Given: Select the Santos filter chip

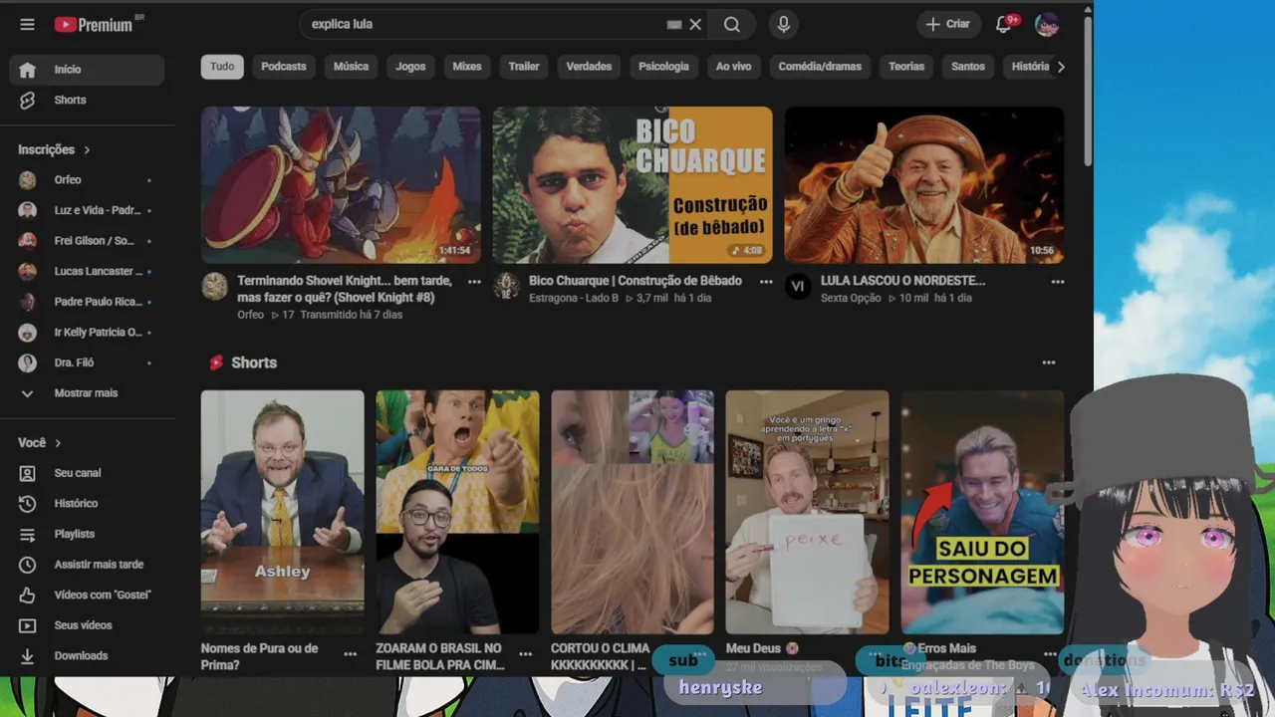Looking at the screenshot, I should click(x=968, y=67).
